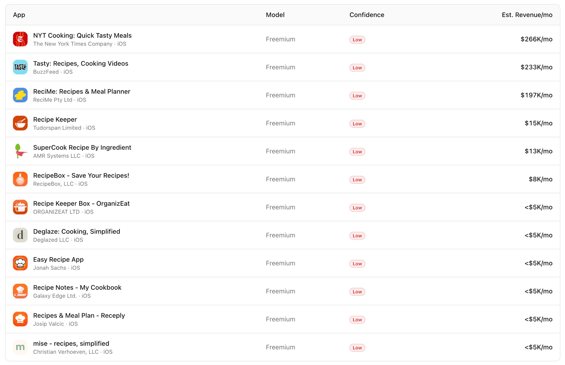This screenshot has height=365, width=565.
Task: Open the ReciMe app icon
Action: pyautogui.click(x=20, y=95)
